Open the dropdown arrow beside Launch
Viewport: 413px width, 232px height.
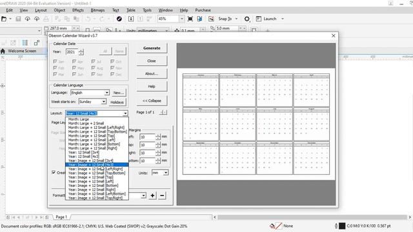[x=283, y=19]
